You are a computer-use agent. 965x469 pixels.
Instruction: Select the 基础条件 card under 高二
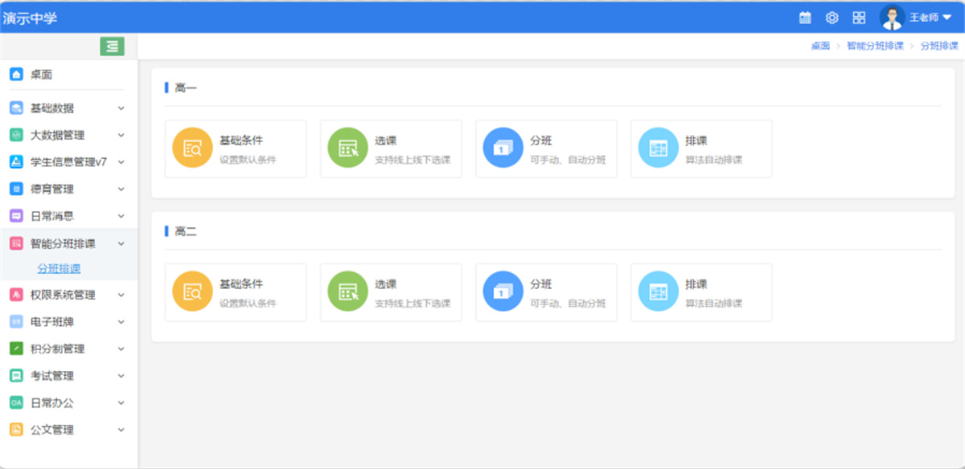[235, 292]
